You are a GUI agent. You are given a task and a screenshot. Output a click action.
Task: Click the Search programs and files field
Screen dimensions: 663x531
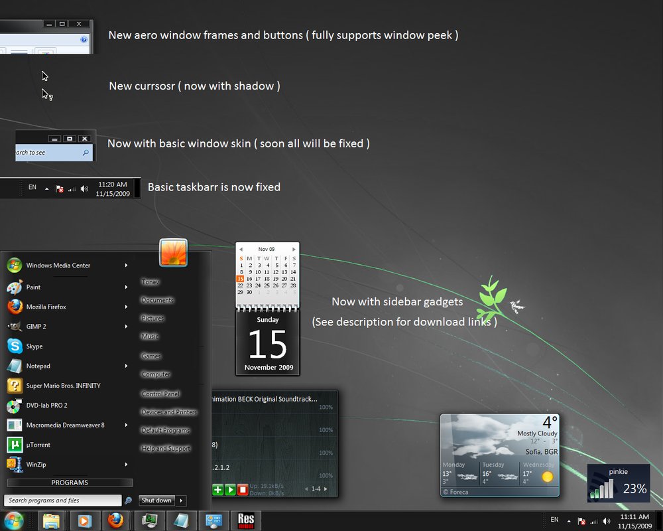(63, 500)
